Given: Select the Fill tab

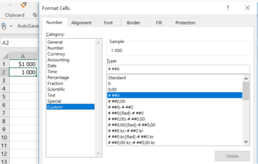Looking at the screenshot, I should click(159, 23).
